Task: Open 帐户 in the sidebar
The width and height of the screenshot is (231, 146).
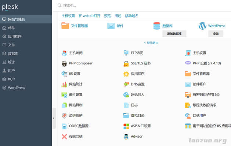Action: tap(26, 79)
